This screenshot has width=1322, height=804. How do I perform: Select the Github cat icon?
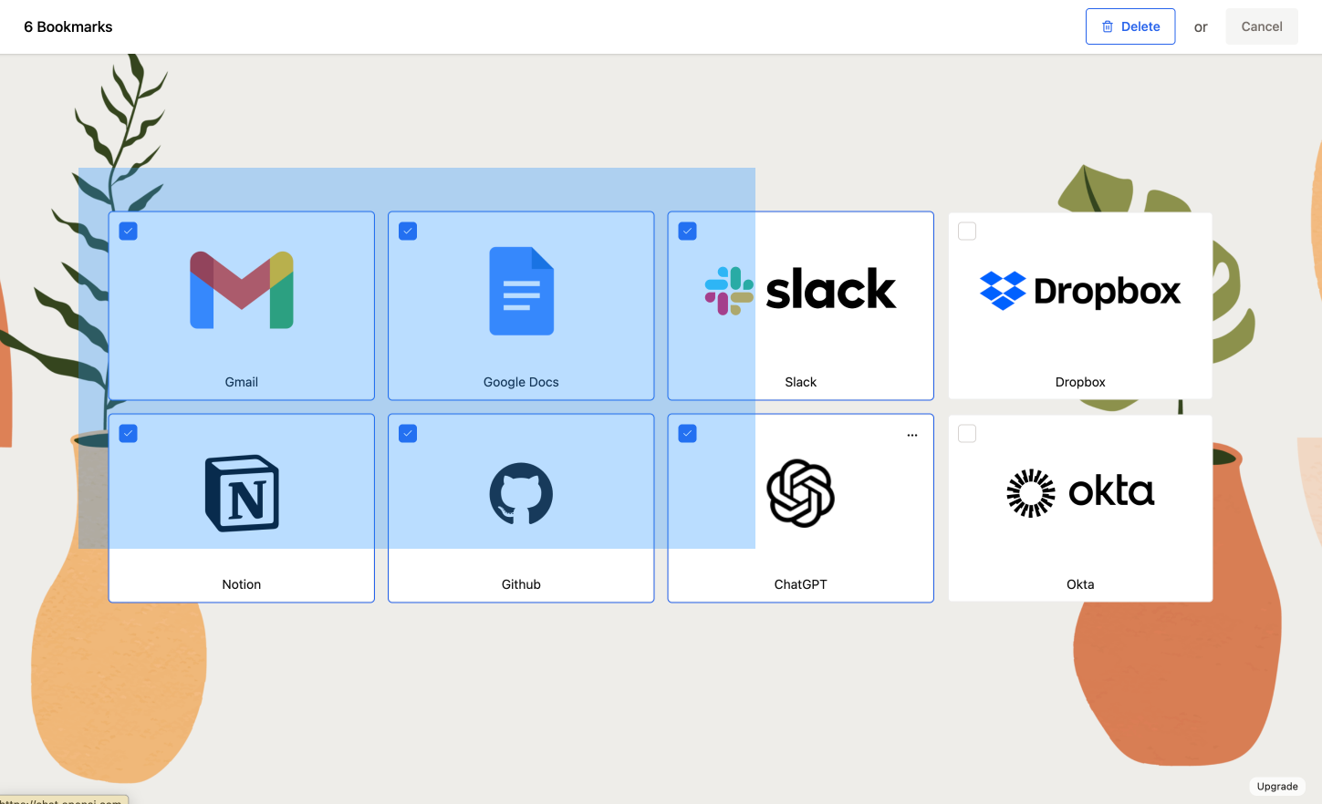[x=520, y=492]
